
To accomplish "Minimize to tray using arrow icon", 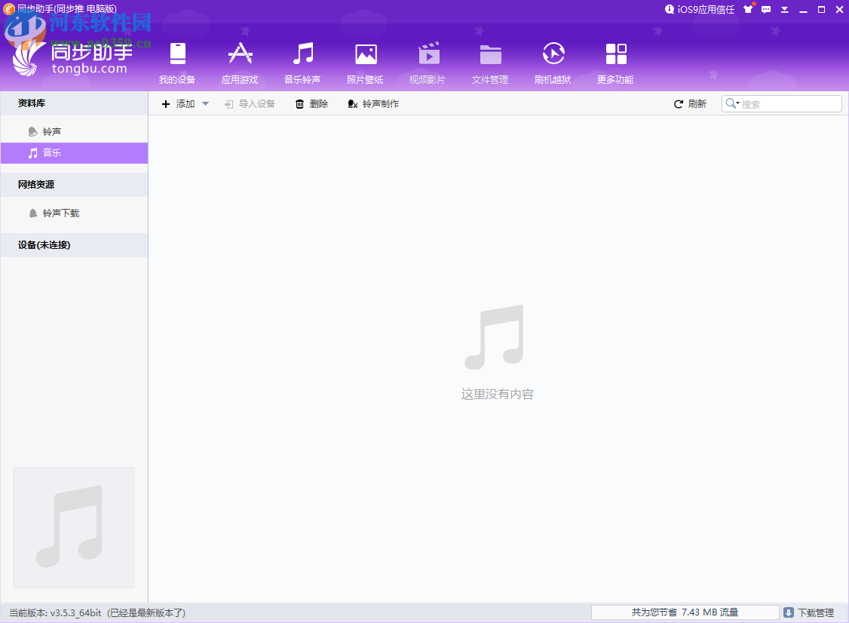I will pos(783,10).
